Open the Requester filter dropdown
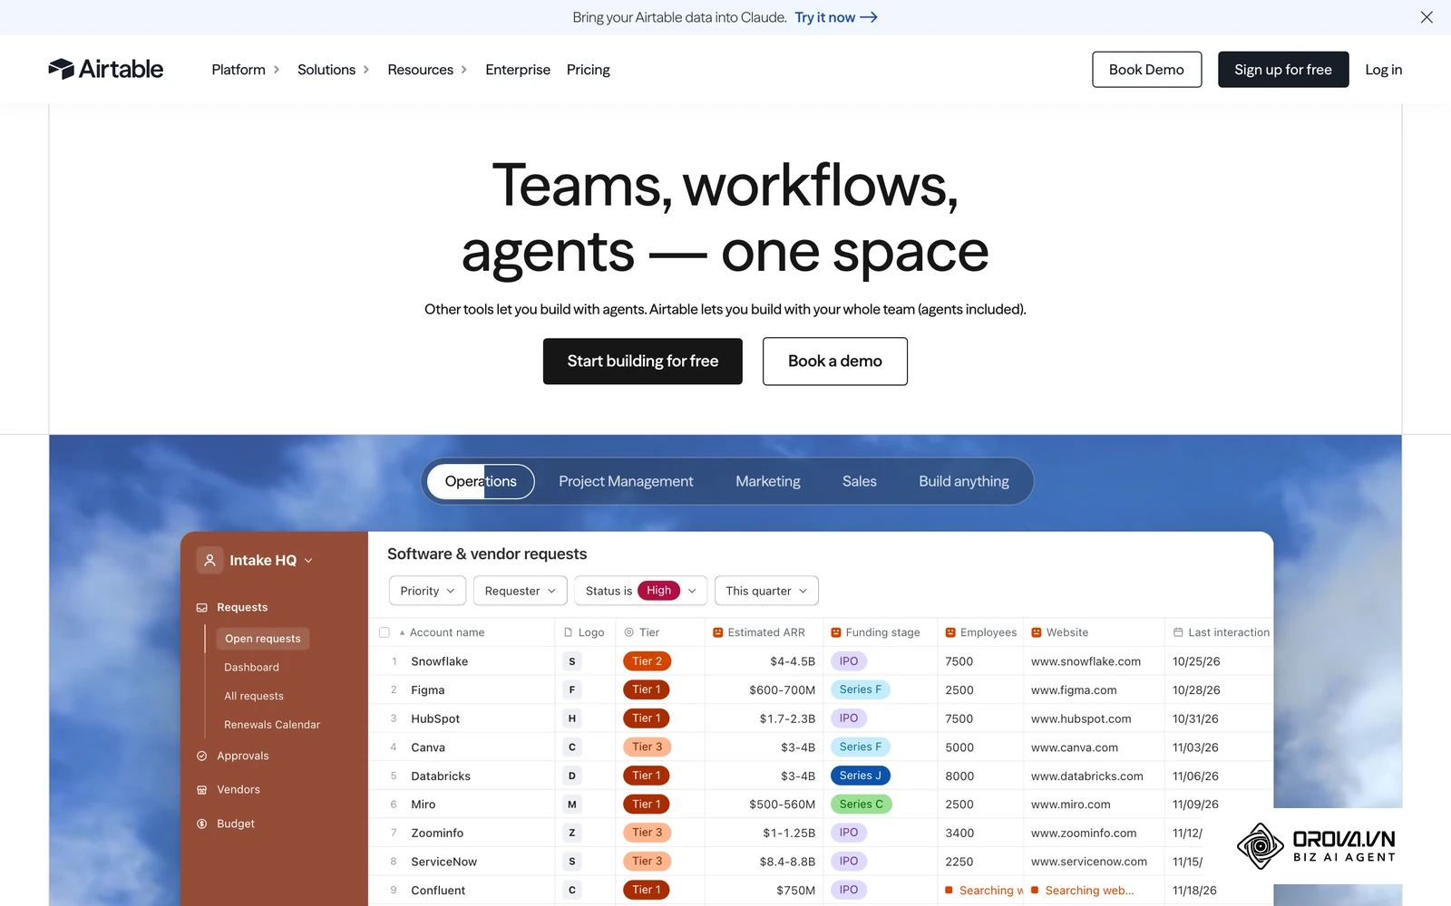This screenshot has width=1451, height=906. (x=521, y=591)
